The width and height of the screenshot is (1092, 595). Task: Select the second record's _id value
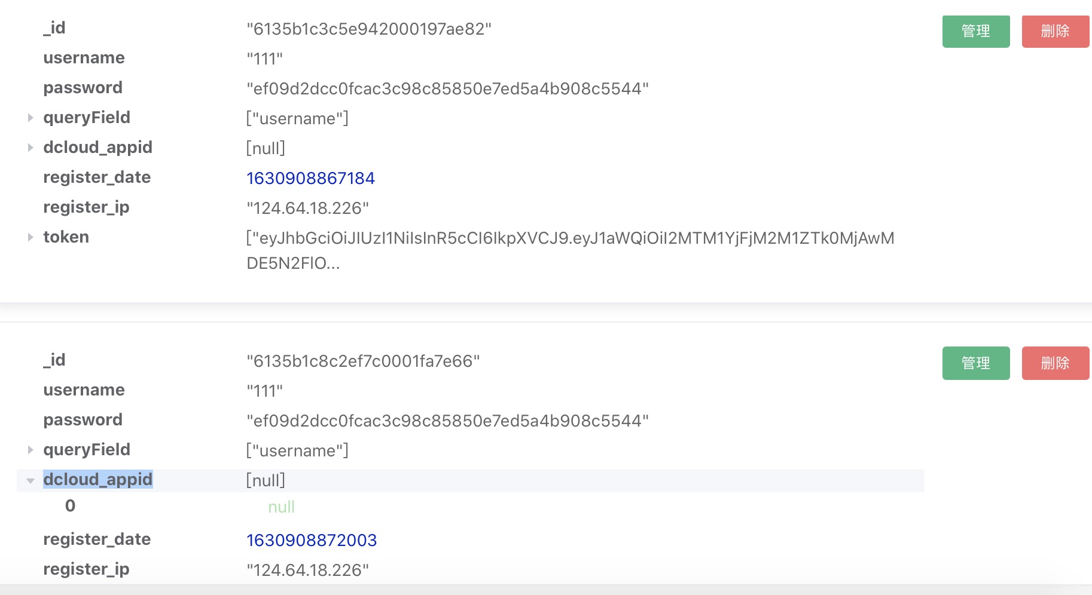pos(363,361)
